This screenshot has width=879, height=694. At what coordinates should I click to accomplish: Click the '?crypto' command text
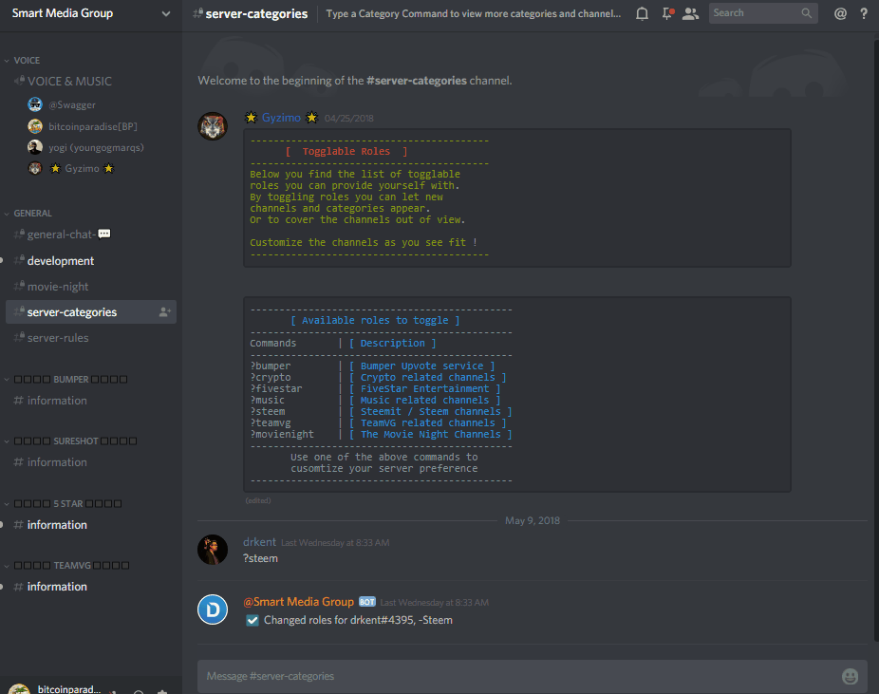pos(271,377)
